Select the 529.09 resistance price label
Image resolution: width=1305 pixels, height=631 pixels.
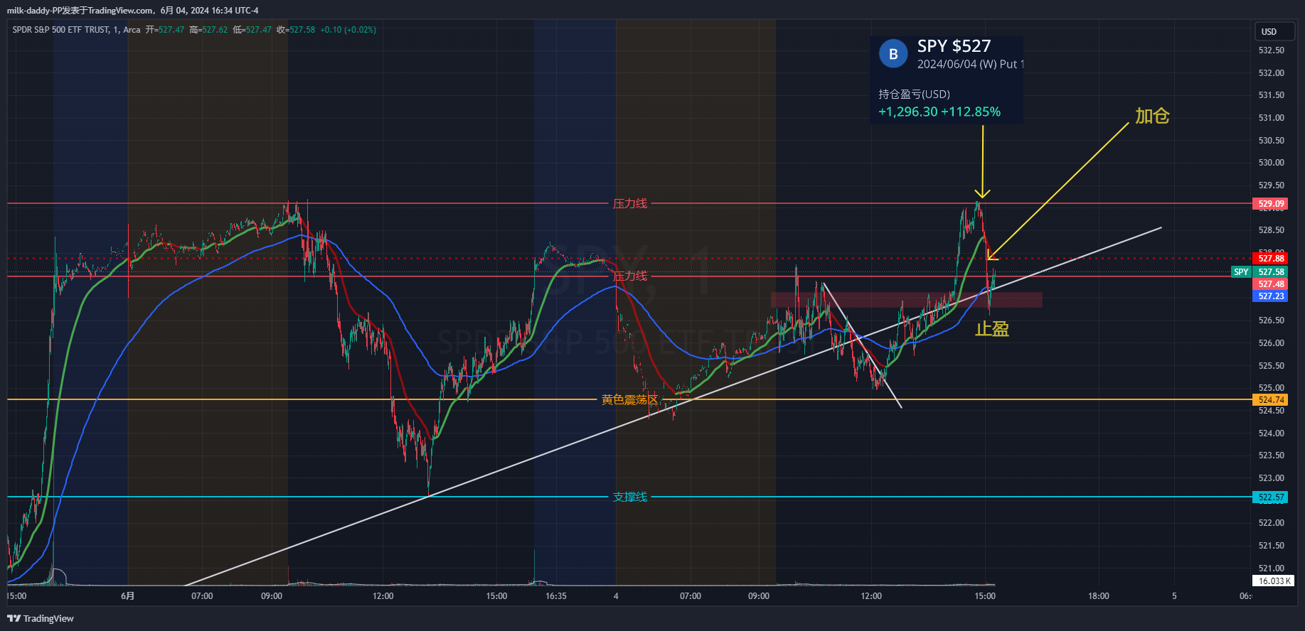[1271, 204]
